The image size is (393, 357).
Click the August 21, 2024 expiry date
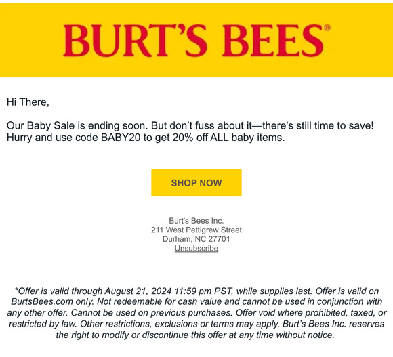[138, 291]
